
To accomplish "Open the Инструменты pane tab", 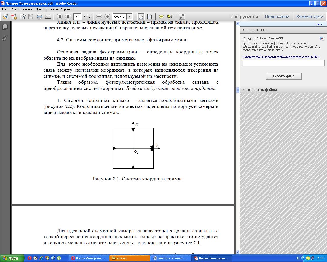I will pyautogui.click(x=244, y=17).
